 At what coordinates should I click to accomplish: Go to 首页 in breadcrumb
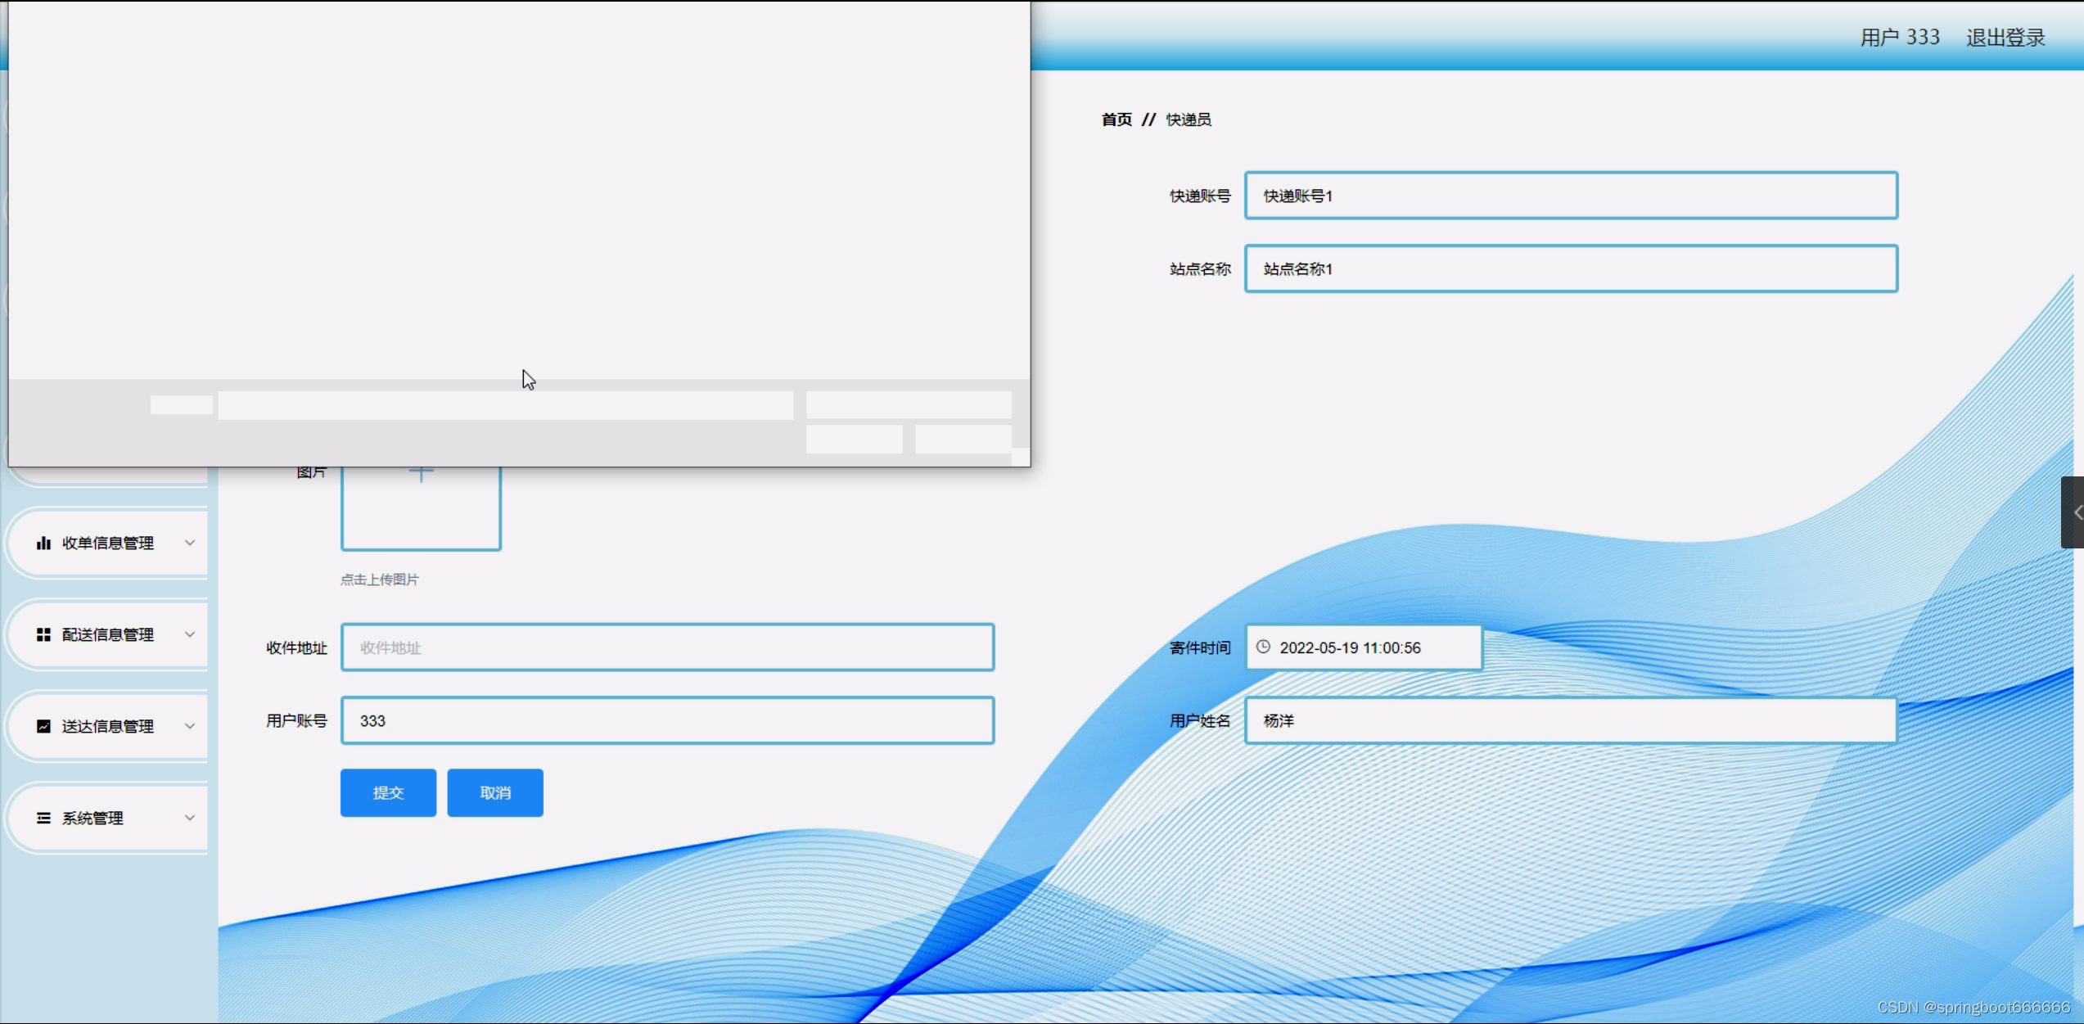1116,120
